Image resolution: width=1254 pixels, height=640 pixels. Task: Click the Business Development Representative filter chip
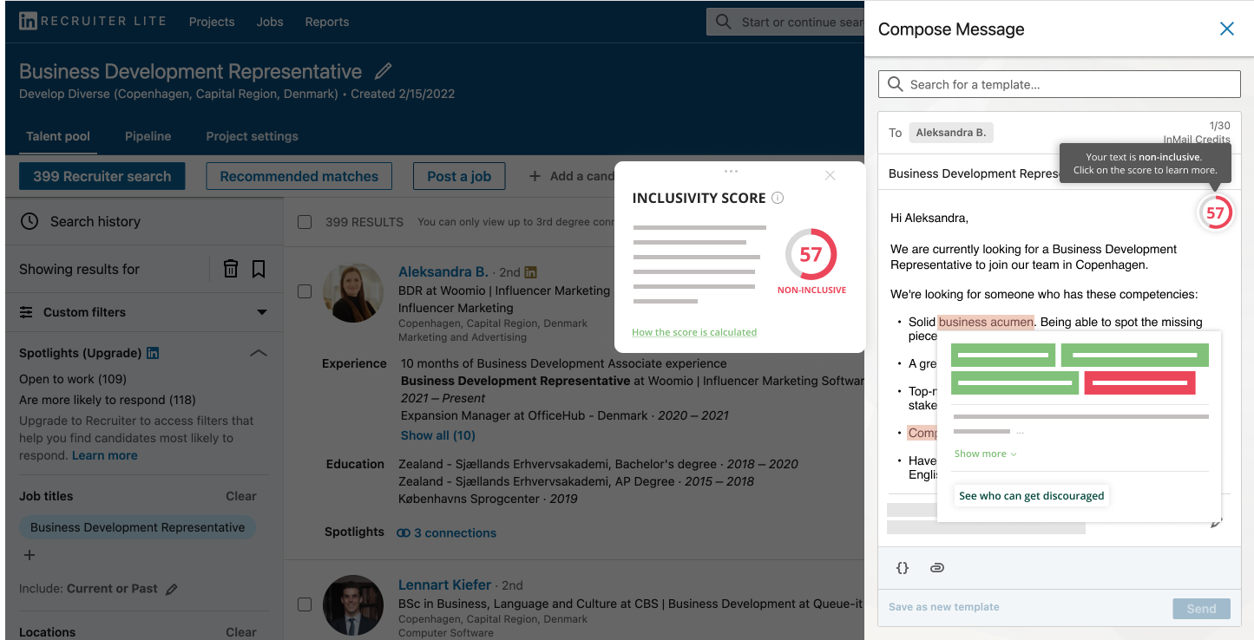click(138, 527)
